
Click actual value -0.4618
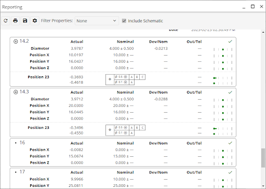[76, 82]
